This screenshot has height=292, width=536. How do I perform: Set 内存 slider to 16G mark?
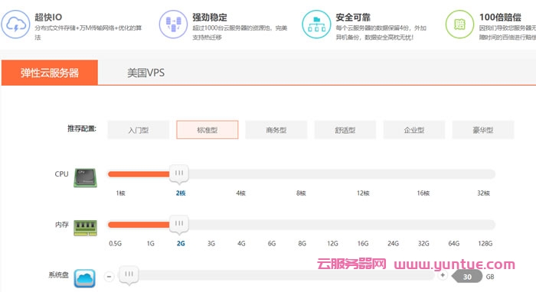click(x=363, y=225)
